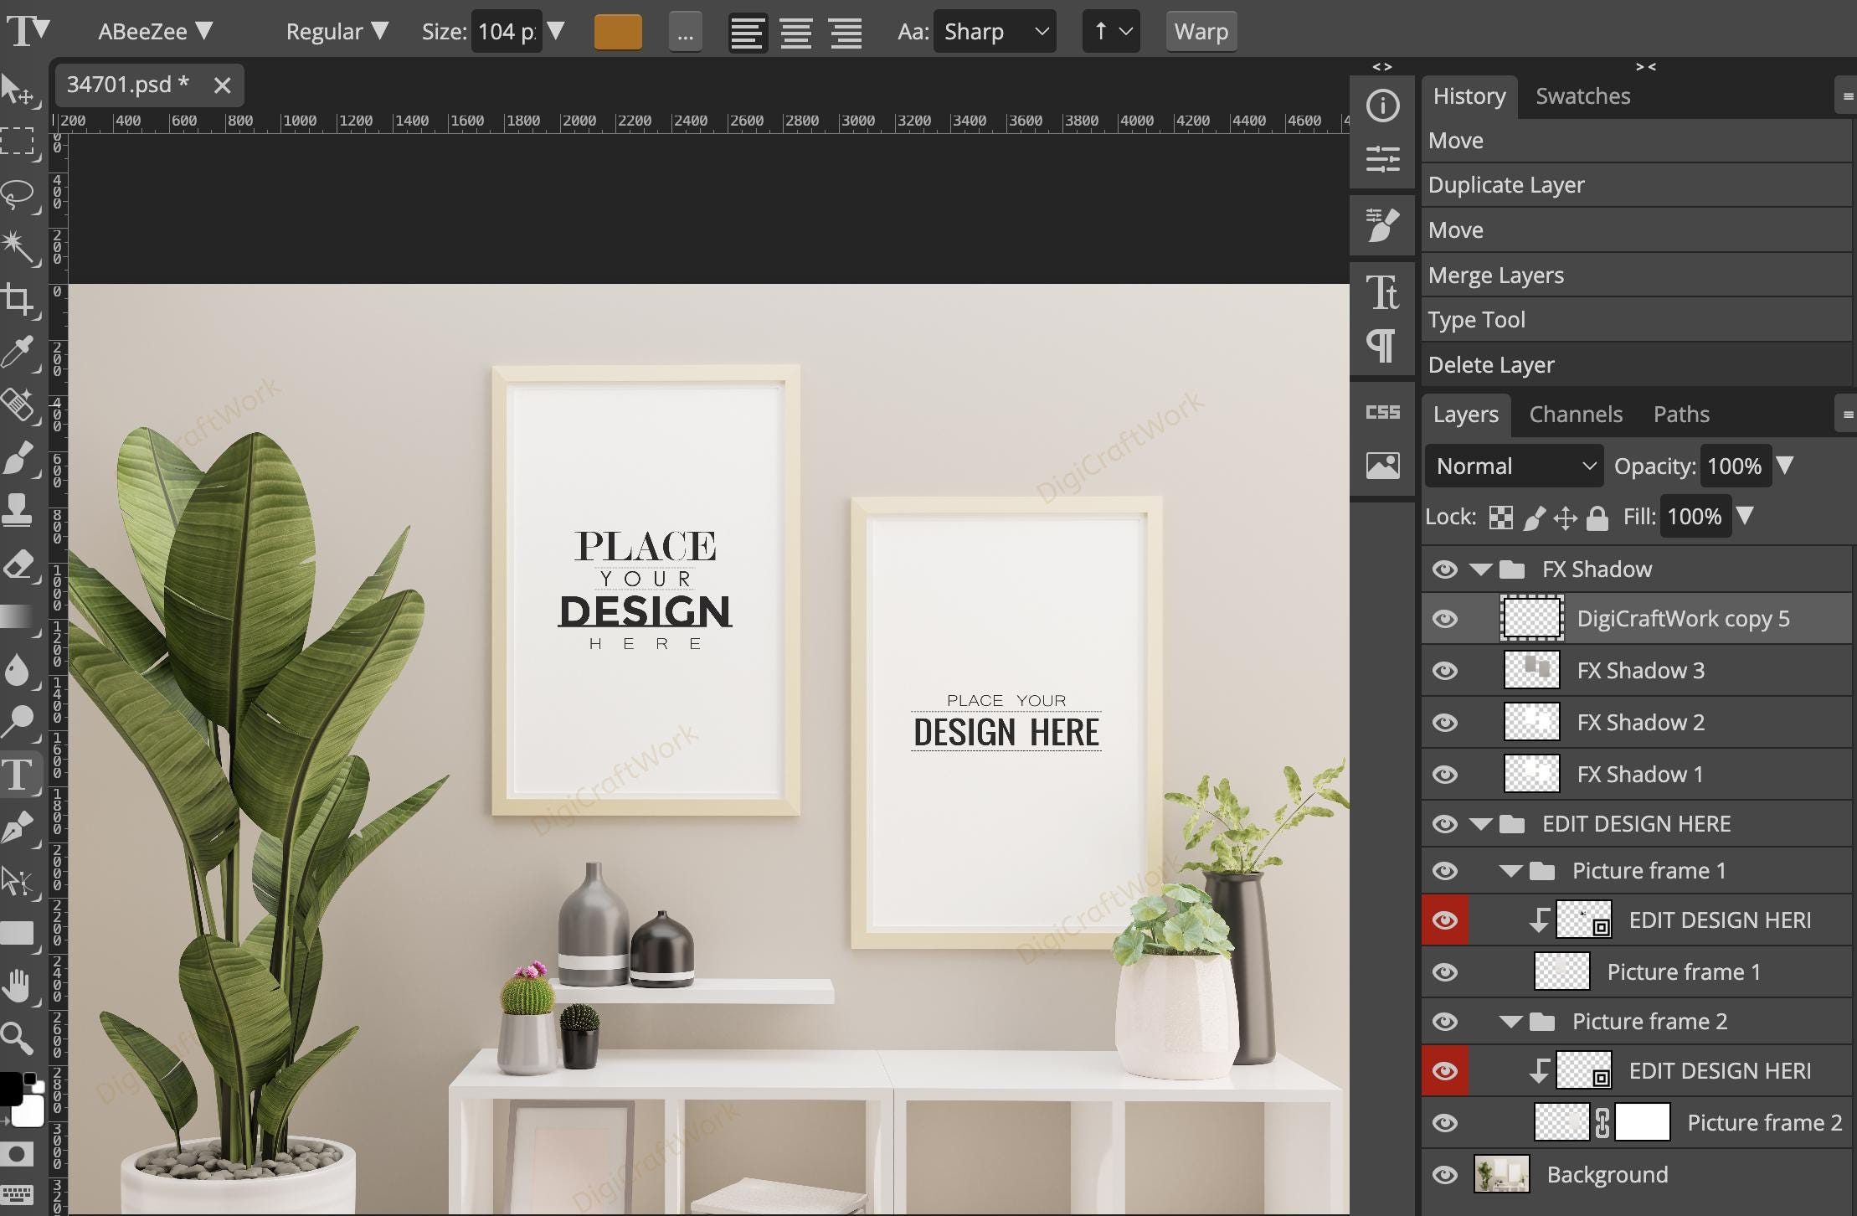This screenshot has height=1216, width=1857.
Task: Open the CSS panel icon
Action: (x=1382, y=412)
